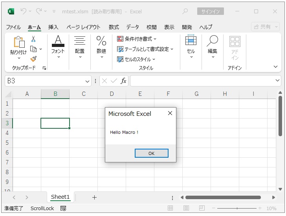Viewport: 286px width, 216px height.
Task: Click the Excel app logo icon
Action: point(11,11)
